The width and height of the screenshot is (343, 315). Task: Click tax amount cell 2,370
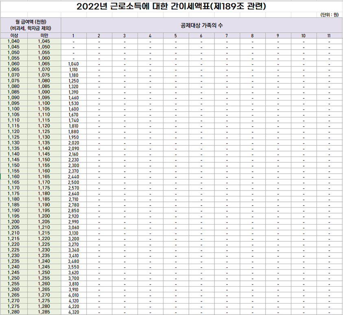[74, 171]
